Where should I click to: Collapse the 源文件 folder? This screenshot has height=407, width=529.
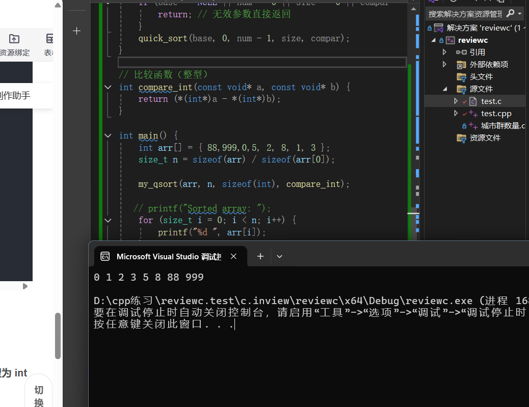click(445, 89)
